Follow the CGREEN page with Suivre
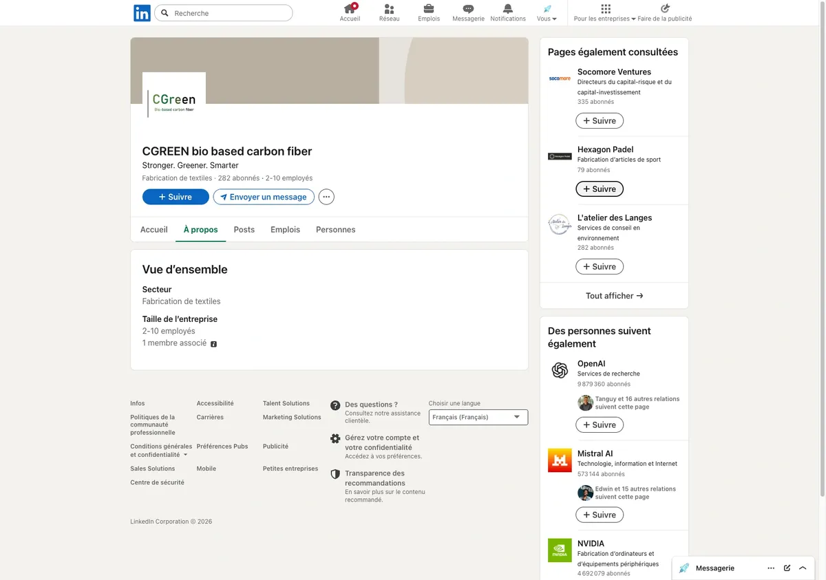826x580 pixels. [x=176, y=197]
